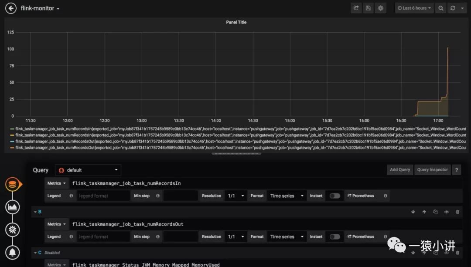Open the Visualization tab chart icon
The width and height of the screenshot is (471, 267).
coord(12,207)
